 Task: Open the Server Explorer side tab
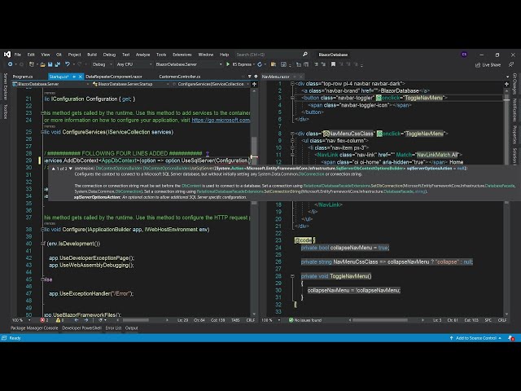(x=5, y=86)
